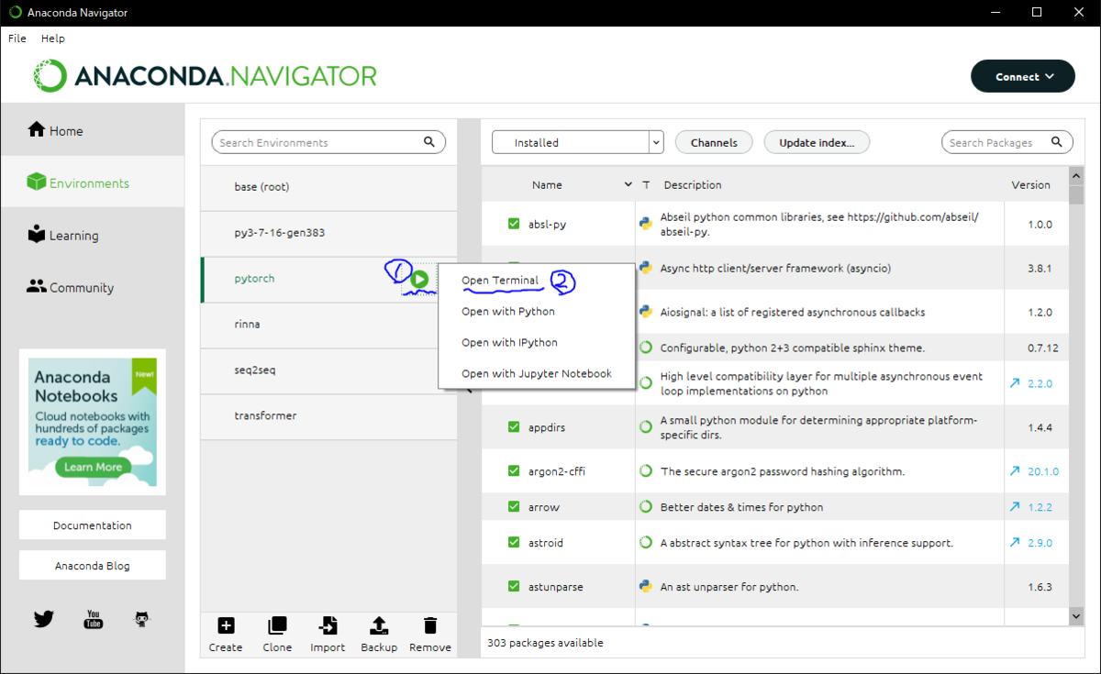Image resolution: width=1101 pixels, height=674 pixels.
Task: Click the Documentation button
Action: (x=92, y=525)
